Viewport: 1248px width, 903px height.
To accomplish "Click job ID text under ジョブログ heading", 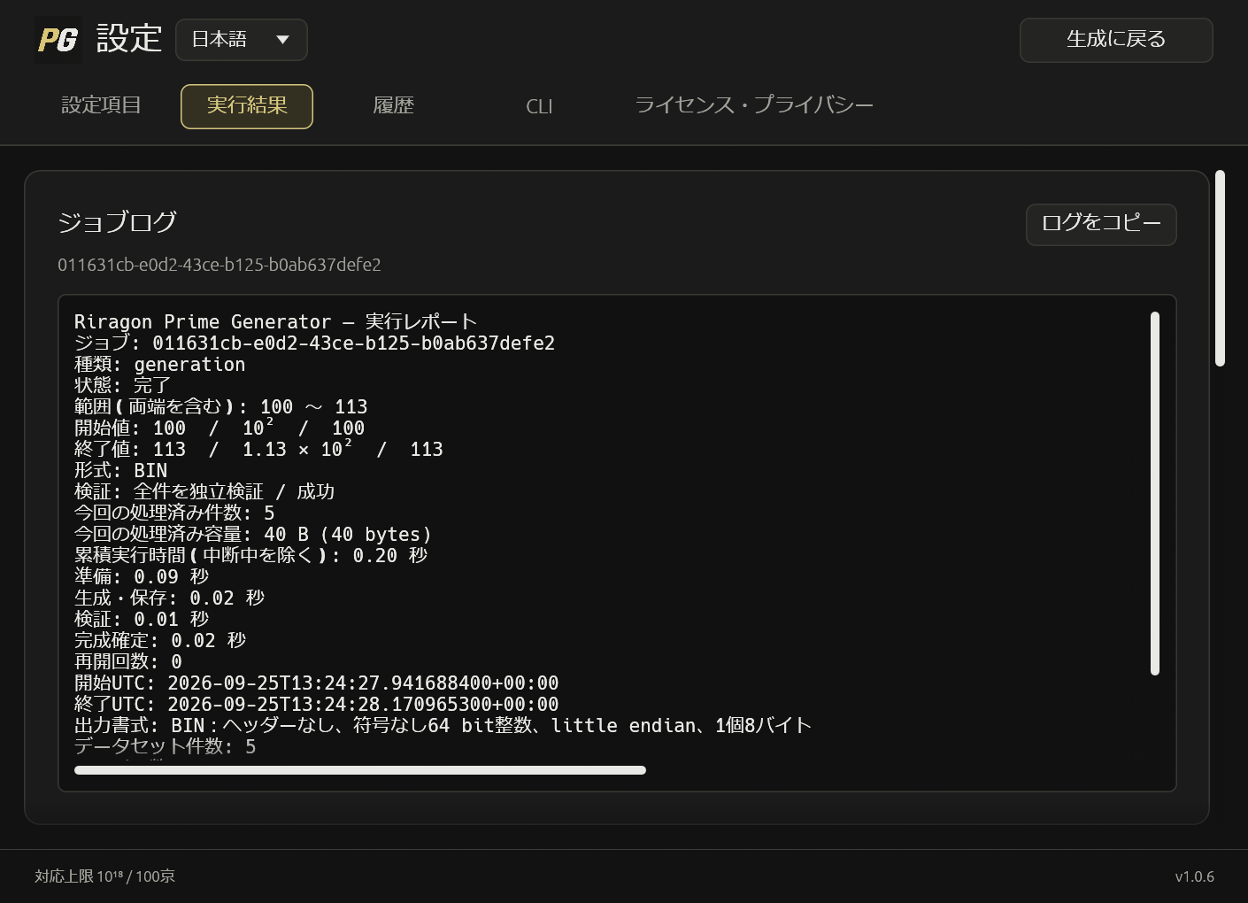I will click(220, 265).
